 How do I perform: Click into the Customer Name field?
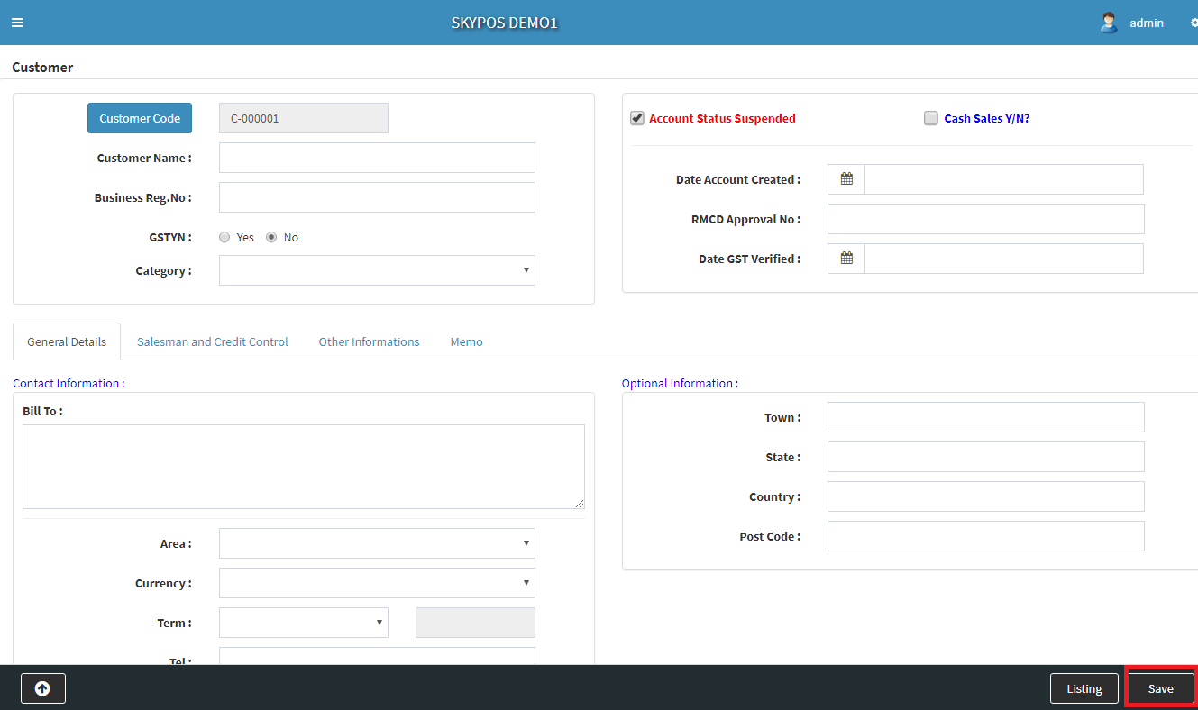coord(377,158)
